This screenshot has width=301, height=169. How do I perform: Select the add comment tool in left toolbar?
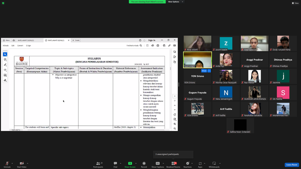[x=5, y=60]
